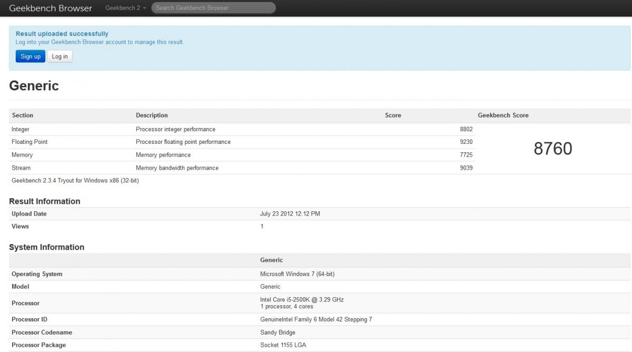This screenshot has width=632, height=352.
Task: Select 'Intel Core i5-2500K @ 3.29 GHz'
Action: (302, 300)
